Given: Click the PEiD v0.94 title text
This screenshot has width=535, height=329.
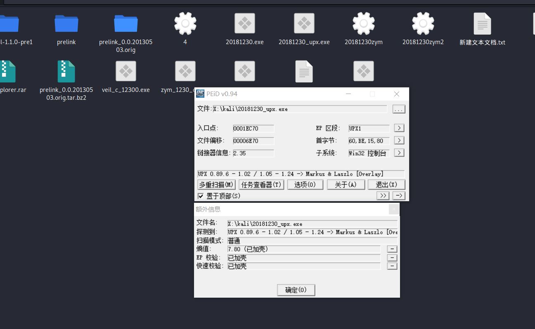Looking at the screenshot, I should [222, 94].
